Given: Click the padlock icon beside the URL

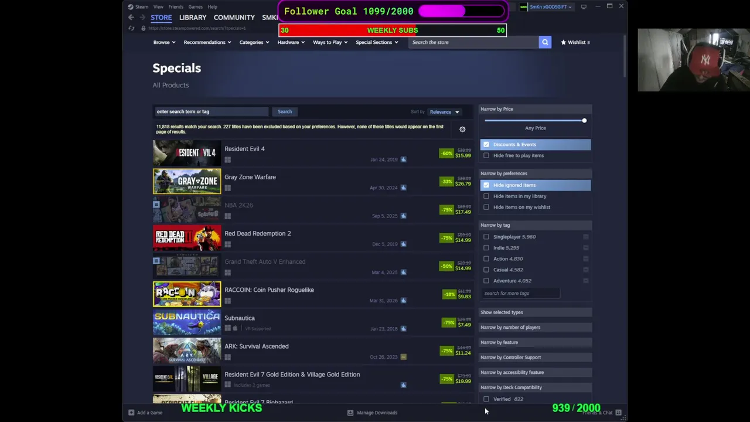Looking at the screenshot, I should [143, 28].
